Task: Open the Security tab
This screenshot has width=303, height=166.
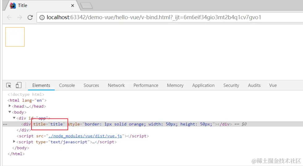Action: [231, 85]
